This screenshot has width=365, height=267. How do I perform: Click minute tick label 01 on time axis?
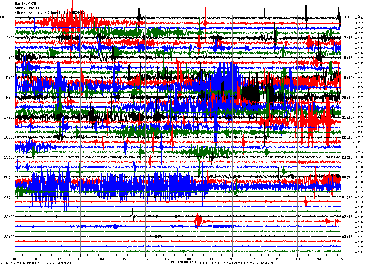pos(37,259)
